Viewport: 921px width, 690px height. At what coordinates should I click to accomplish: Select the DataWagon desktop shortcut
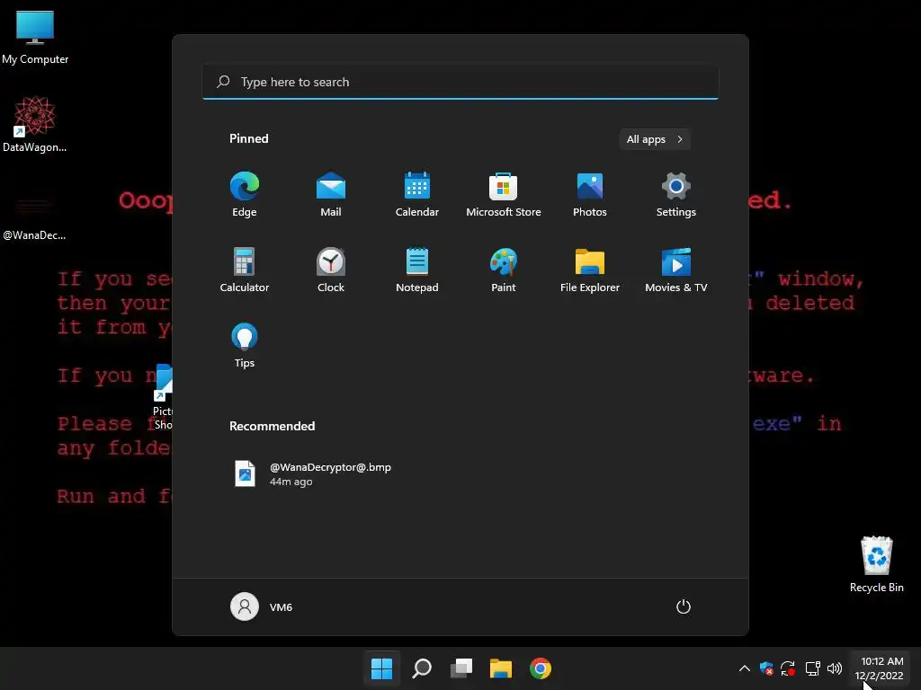coord(35,124)
